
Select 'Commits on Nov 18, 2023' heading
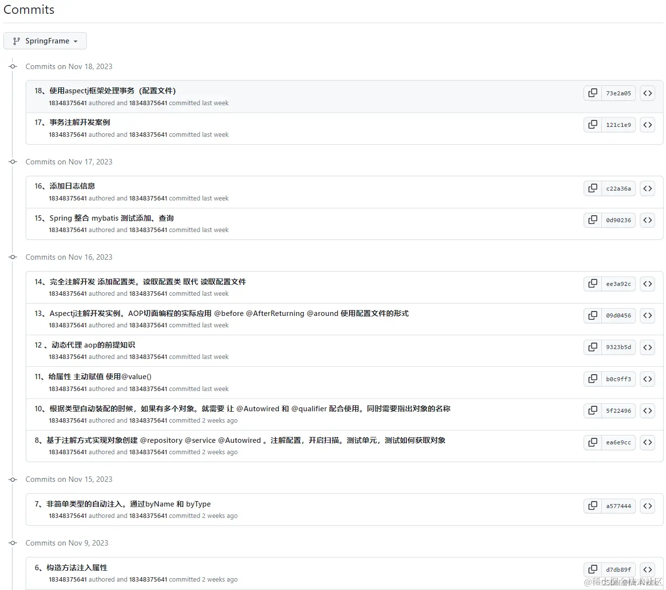[x=69, y=67]
